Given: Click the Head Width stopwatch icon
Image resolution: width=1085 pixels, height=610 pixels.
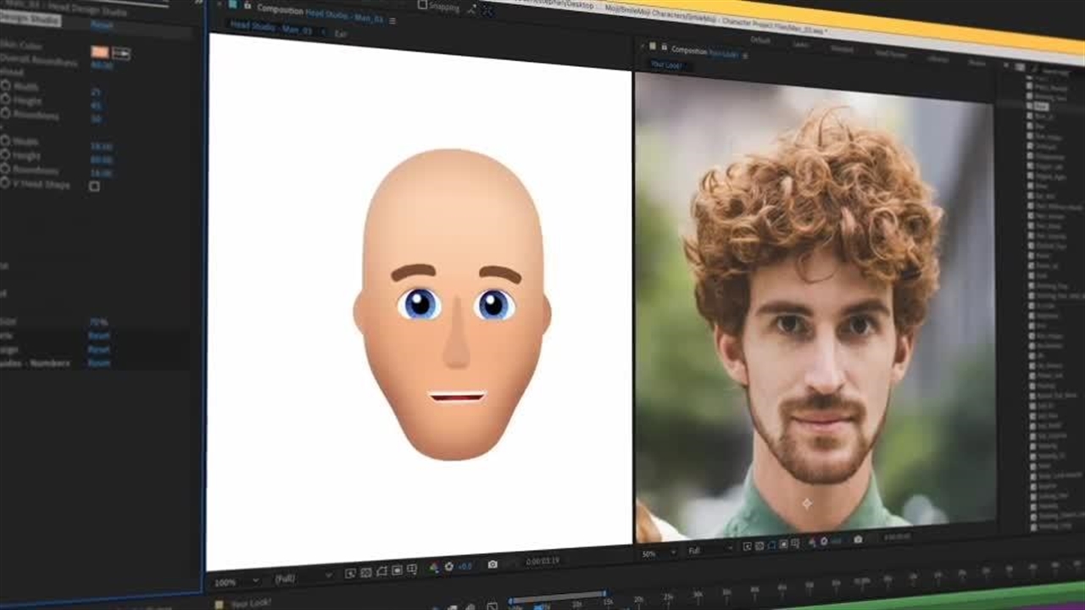Looking at the screenshot, I should coord(6,86).
